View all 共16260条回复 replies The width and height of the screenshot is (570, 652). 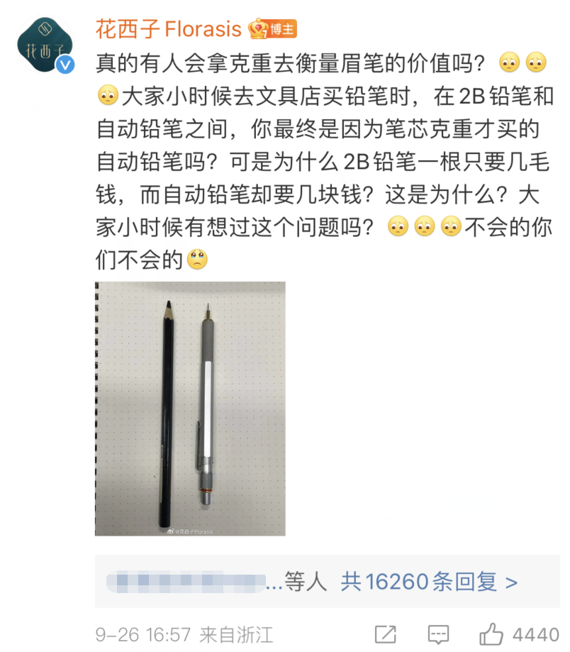419,581
